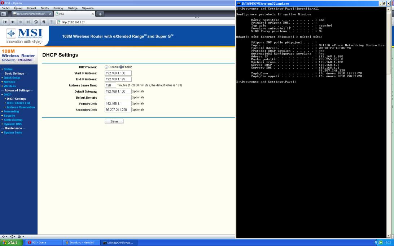Open a new tab with plus button
This screenshot has height=246, width=394.
pyautogui.click(x=100, y=14)
